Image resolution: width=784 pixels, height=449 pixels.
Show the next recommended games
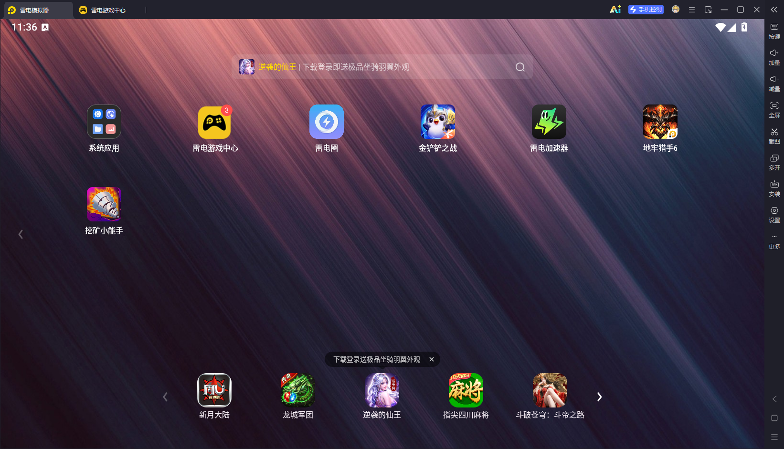pos(600,397)
